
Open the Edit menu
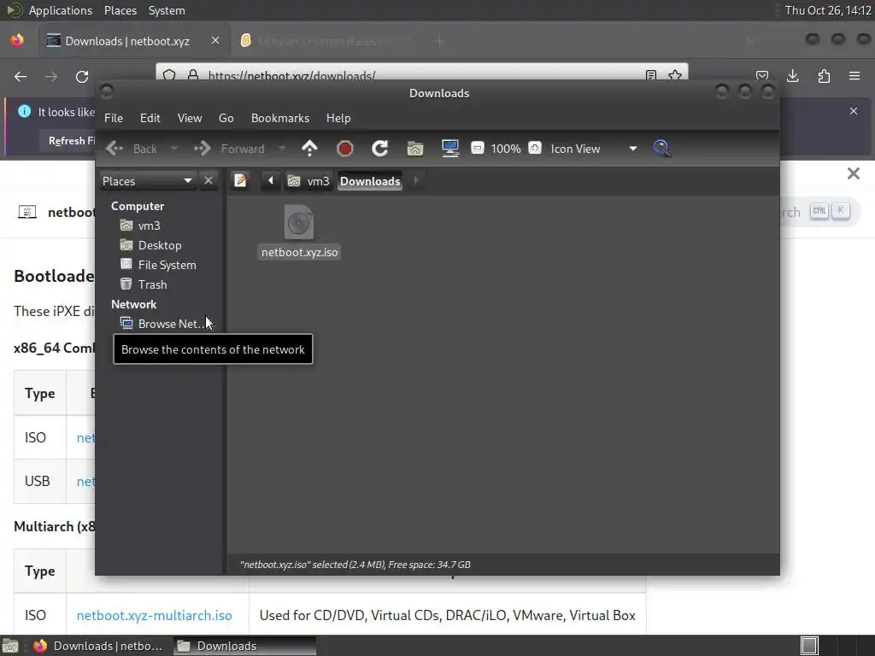coord(150,118)
